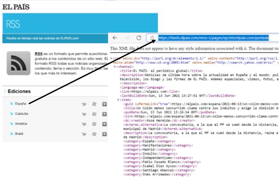The width and height of the screenshot is (279, 177).
Task: Click the browser back arrow
Action: tap(115, 38)
